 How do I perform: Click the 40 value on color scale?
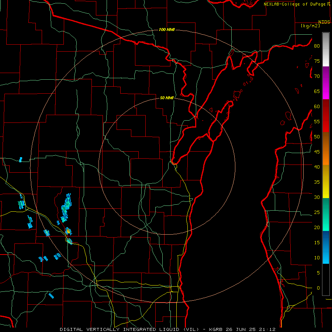[x=317, y=167]
